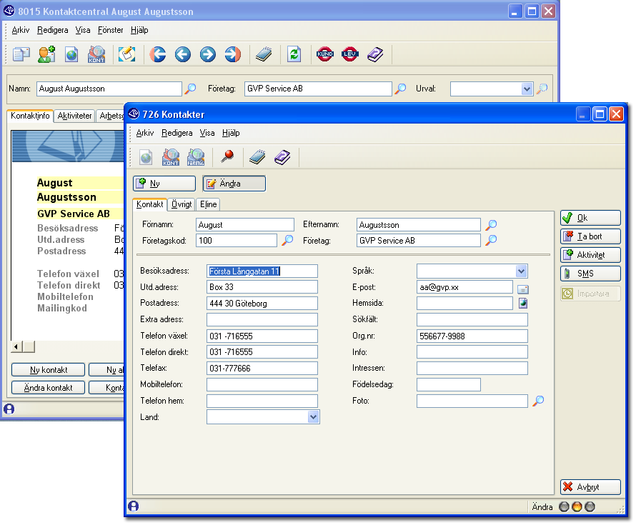Click the red pushpin icon in Kontakter toolbar
636x530 pixels.
[227, 156]
